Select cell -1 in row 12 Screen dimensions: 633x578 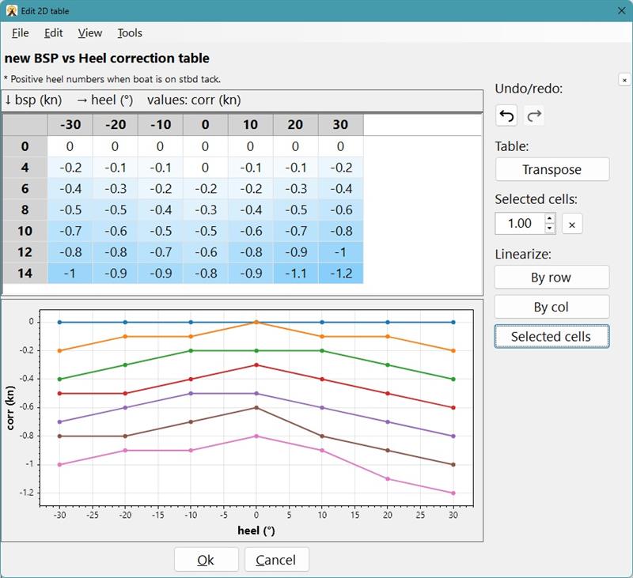click(341, 252)
